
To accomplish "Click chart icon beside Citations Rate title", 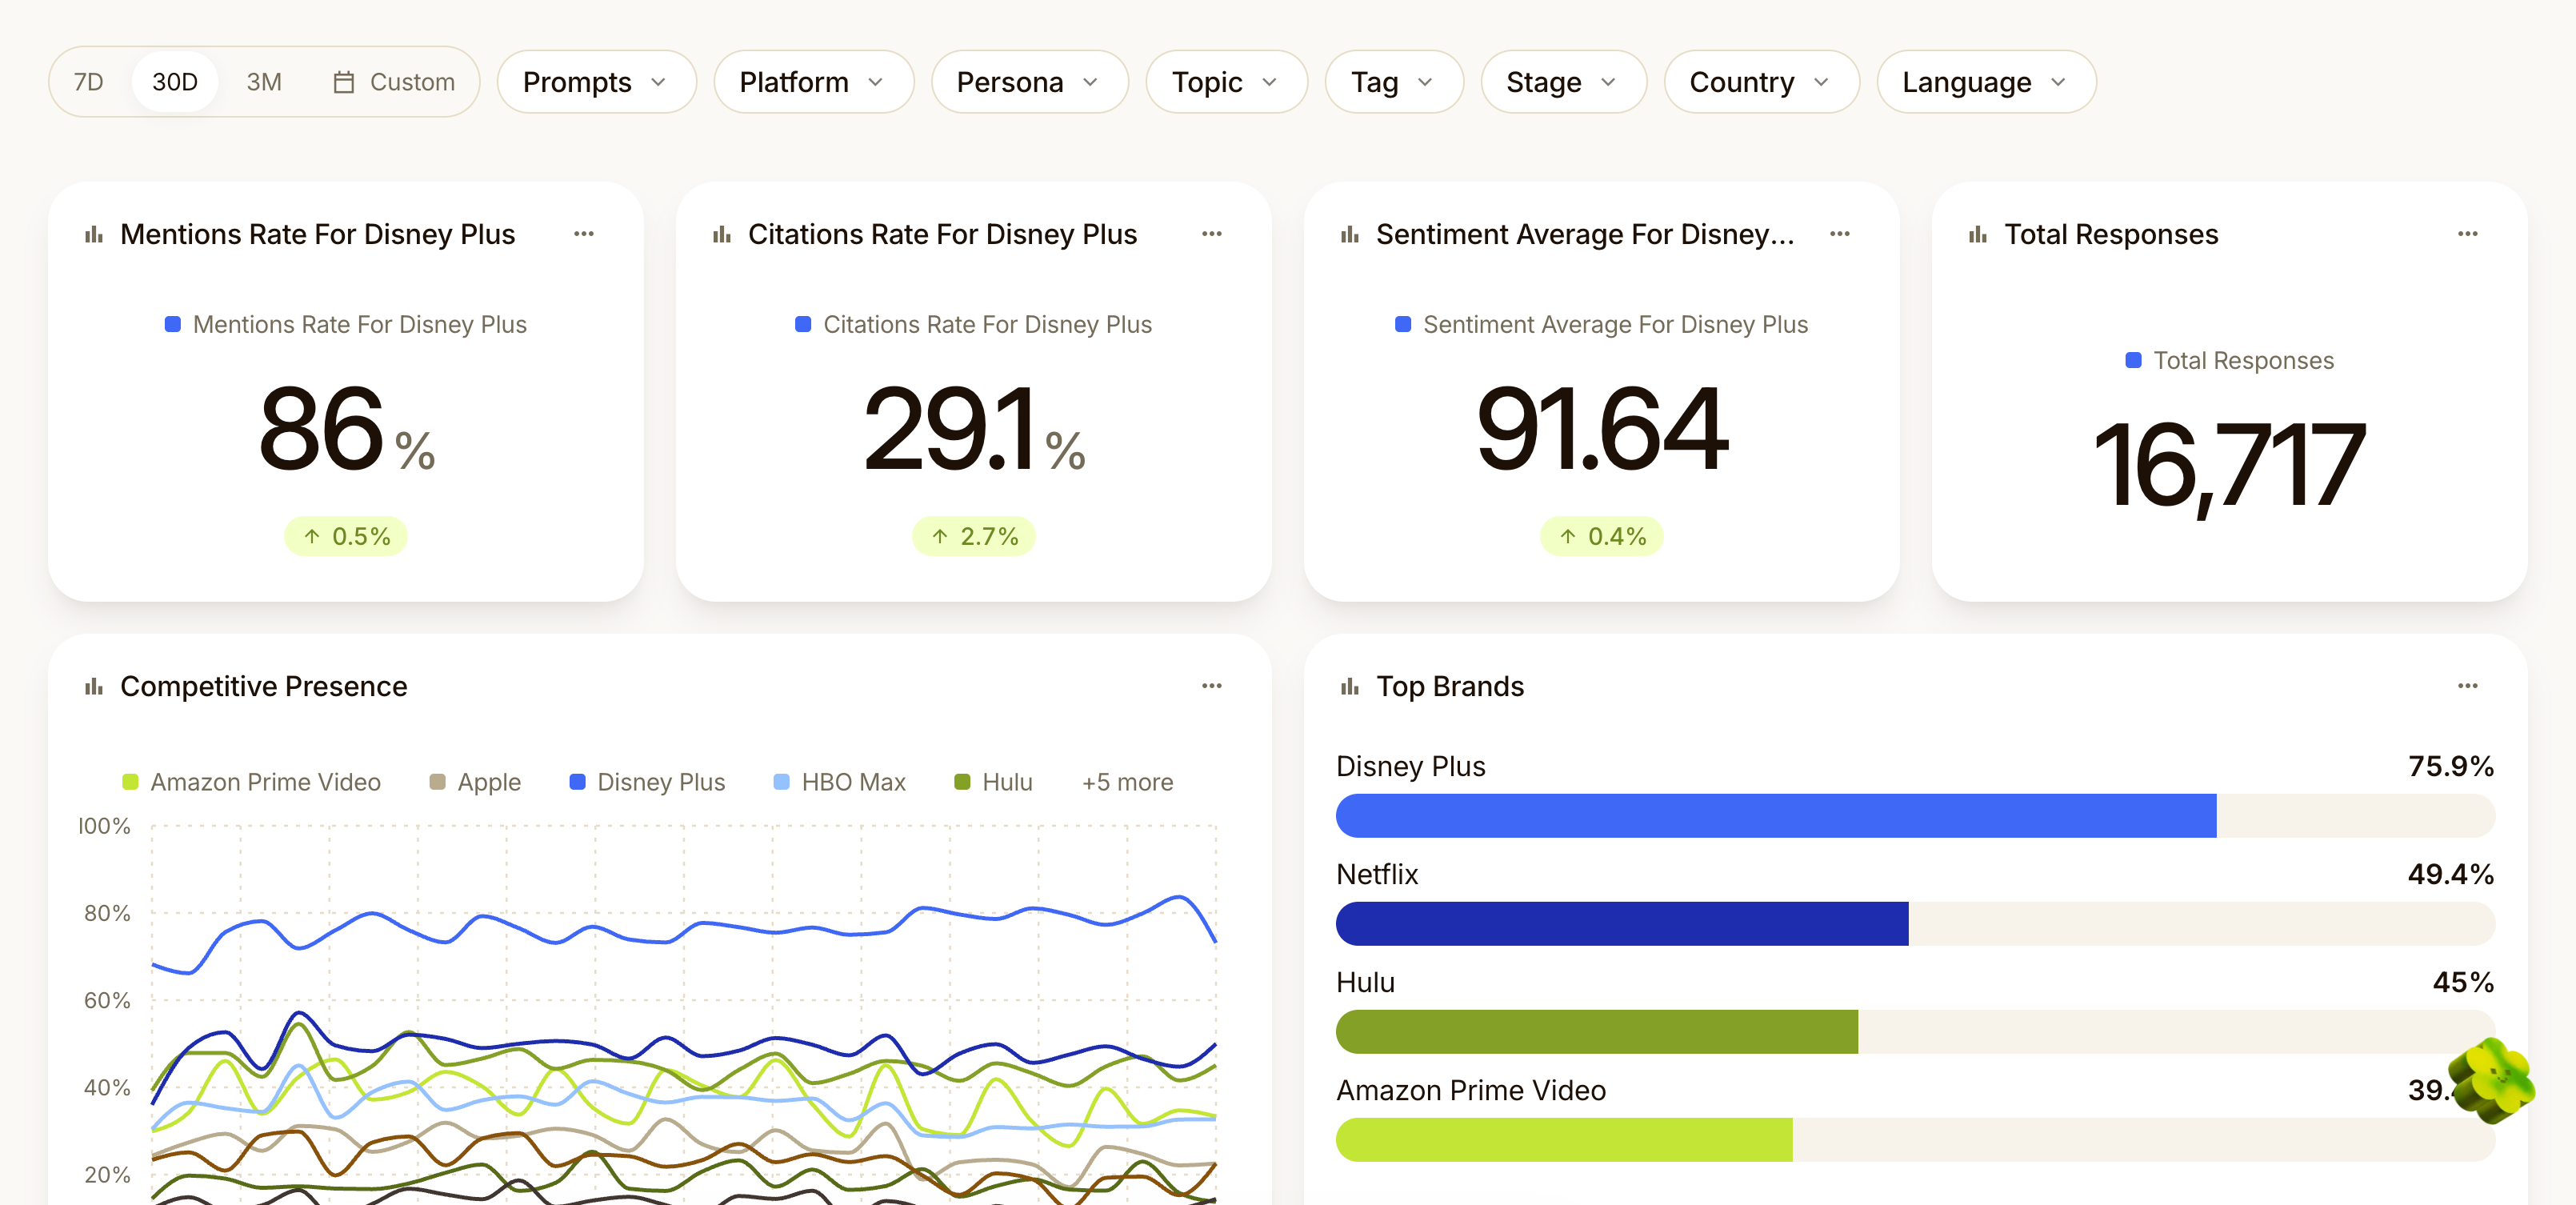I will [x=722, y=235].
